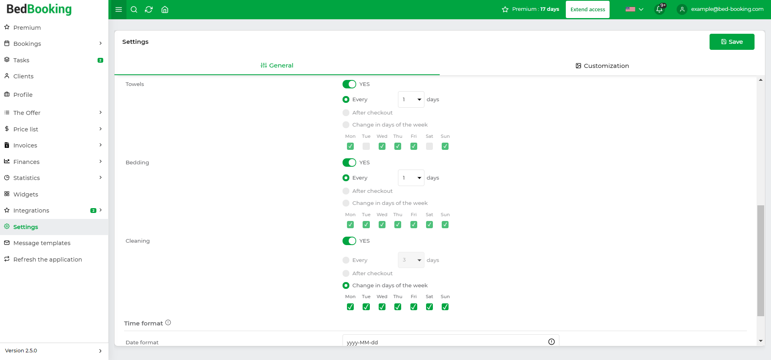Click the Premium star icon in top bar
The height and width of the screenshot is (360, 771).
coord(505,9)
